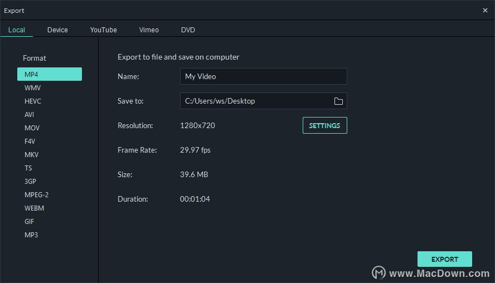Switch to the Device tab
The width and height of the screenshot is (495, 283).
57,30
